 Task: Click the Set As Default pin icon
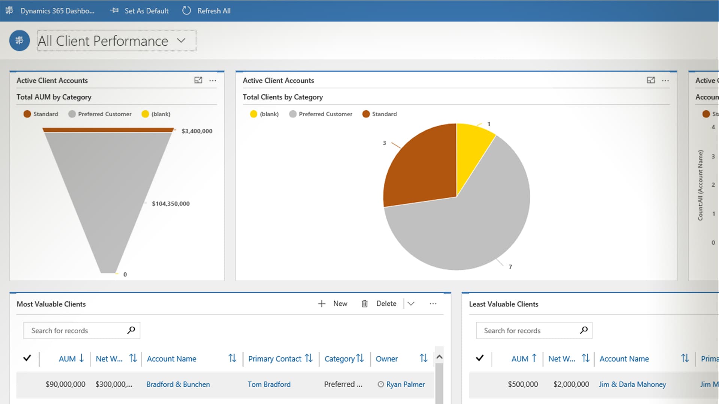(x=114, y=10)
